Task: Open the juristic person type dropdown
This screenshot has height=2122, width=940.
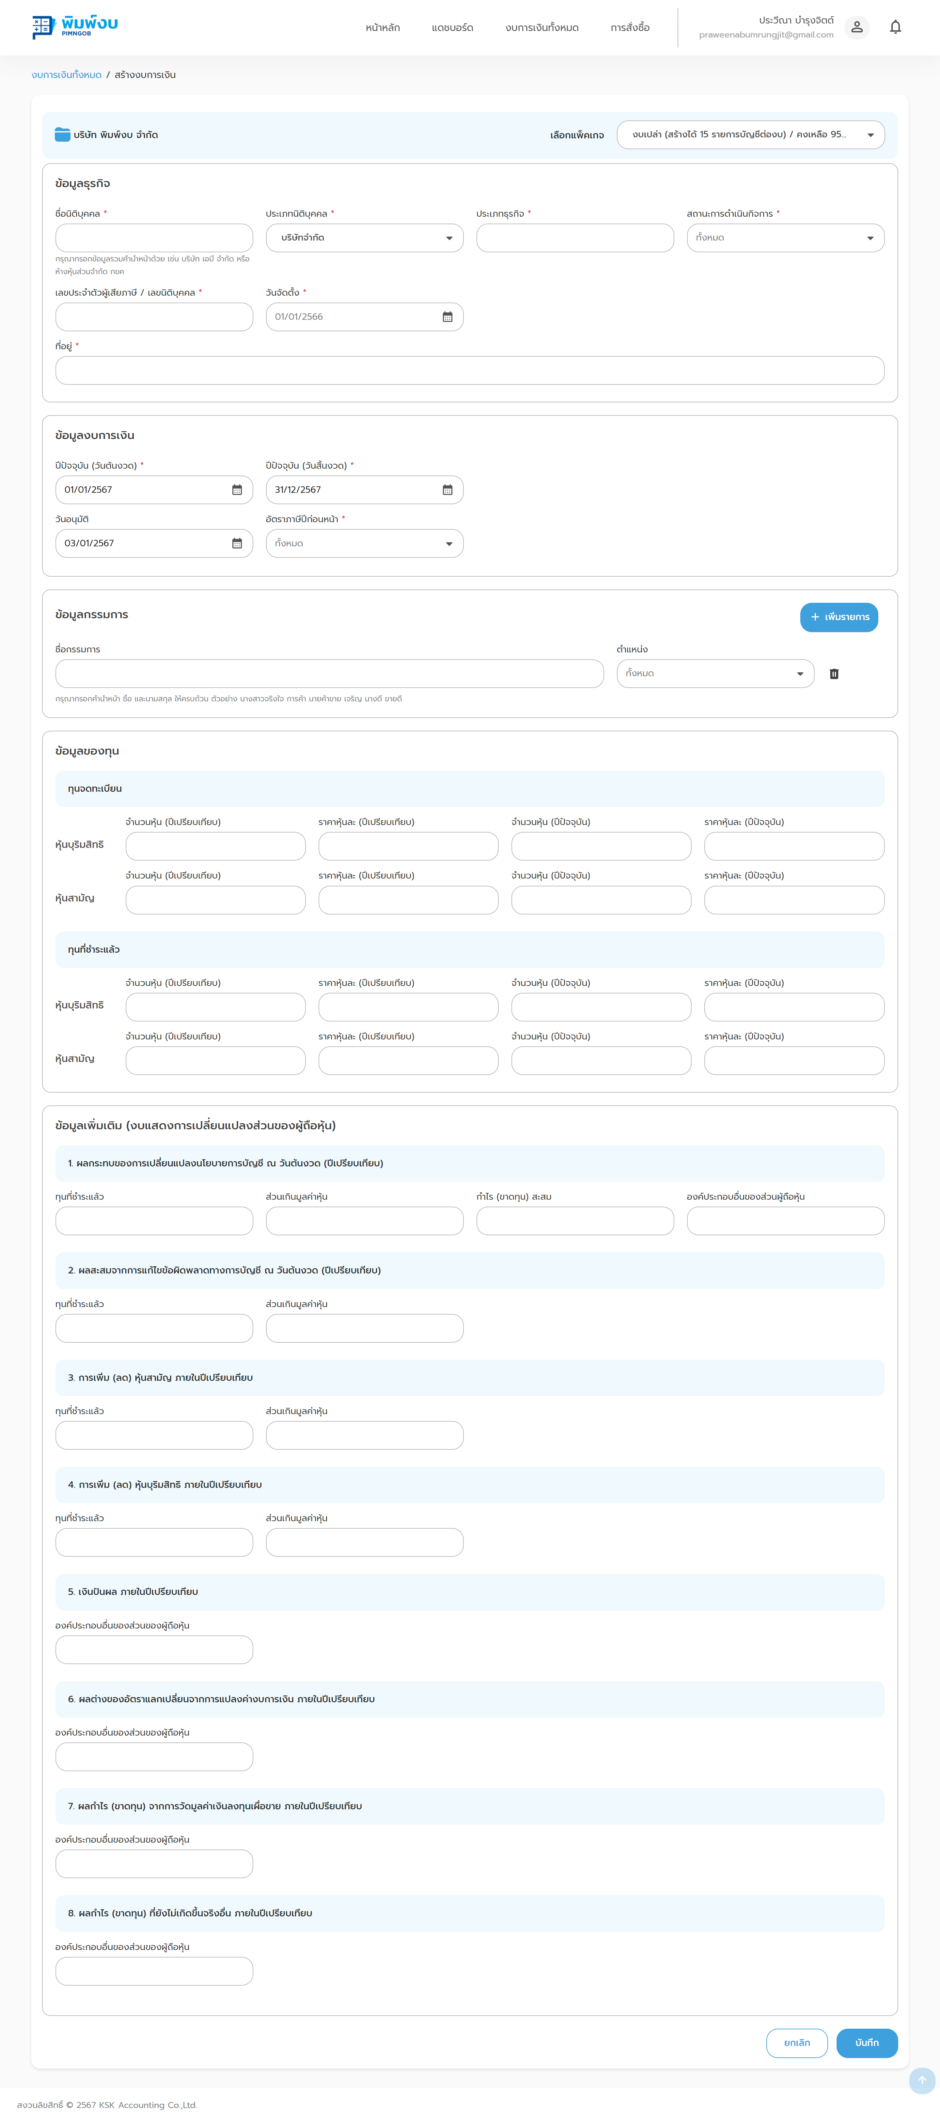Action: [364, 238]
